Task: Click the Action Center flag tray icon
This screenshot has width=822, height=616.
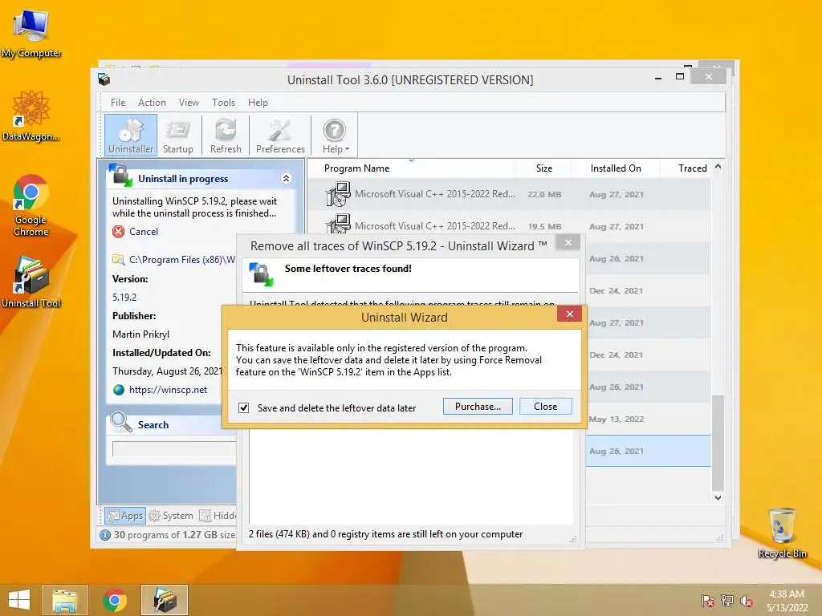Action: pos(707,601)
